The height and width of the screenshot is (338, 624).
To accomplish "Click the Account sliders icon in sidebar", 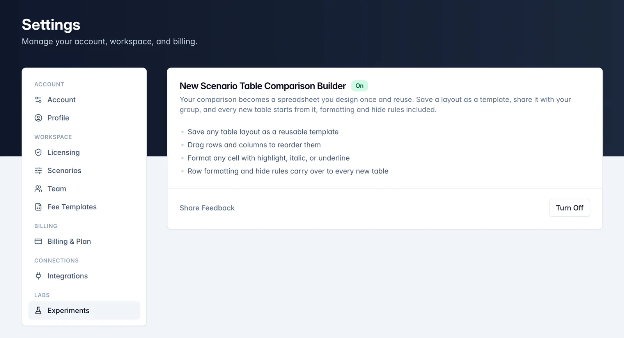I will point(38,100).
